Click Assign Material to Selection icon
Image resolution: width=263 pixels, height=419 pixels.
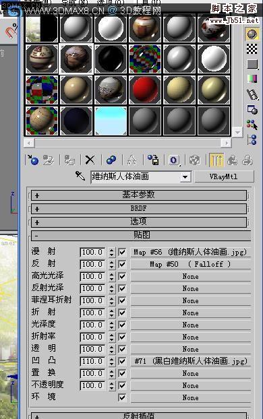[69, 160]
